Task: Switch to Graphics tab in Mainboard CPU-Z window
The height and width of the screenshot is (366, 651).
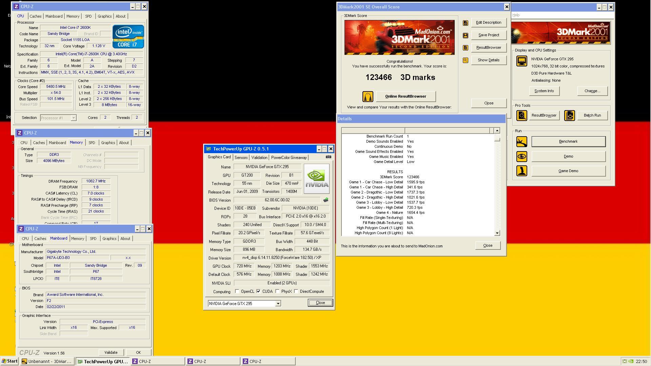Action: [109, 239]
